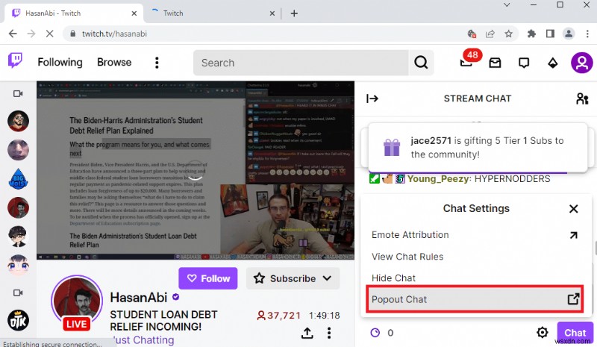
Task: Open the chat community users icon
Action: 582,99
